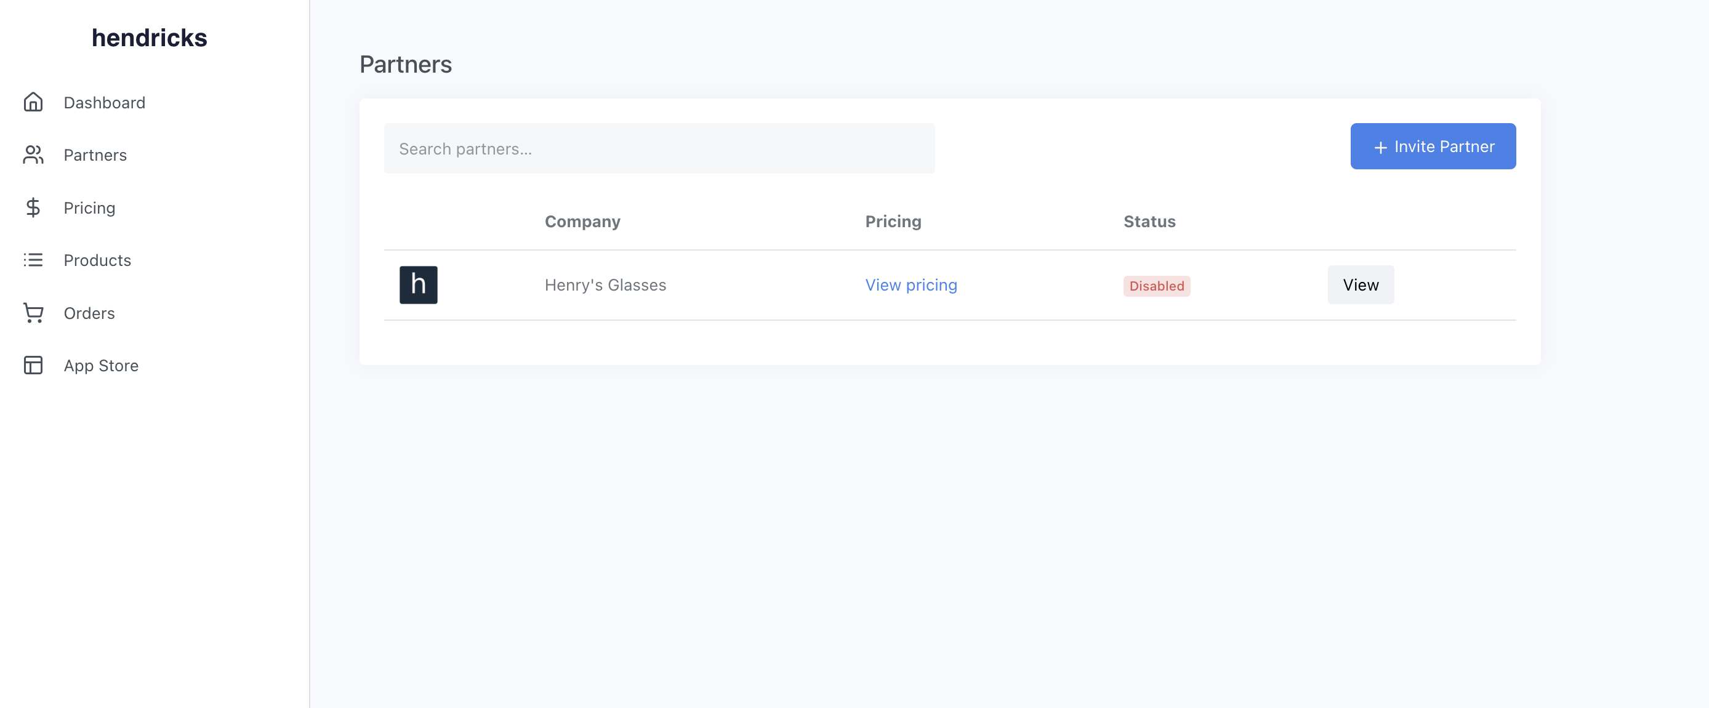The height and width of the screenshot is (708, 1709).
Task: Click Henry's Glasses logo thumbnail
Action: pyautogui.click(x=418, y=284)
